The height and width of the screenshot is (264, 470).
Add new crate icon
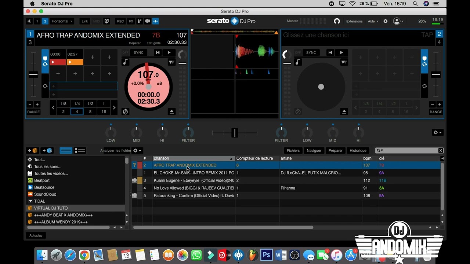33,151
